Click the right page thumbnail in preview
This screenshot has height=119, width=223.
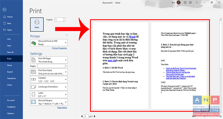[179, 65]
